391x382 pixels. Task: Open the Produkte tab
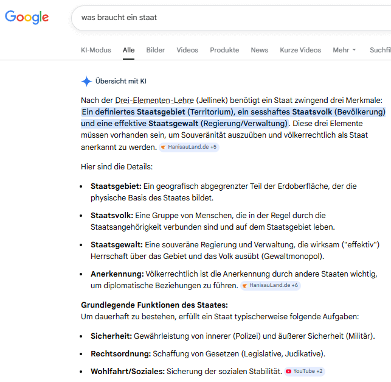click(x=224, y=50)
